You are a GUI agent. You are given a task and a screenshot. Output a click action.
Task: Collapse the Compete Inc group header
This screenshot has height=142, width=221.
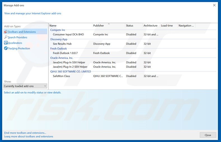click(x=58, y=30)
